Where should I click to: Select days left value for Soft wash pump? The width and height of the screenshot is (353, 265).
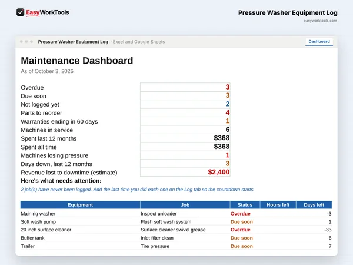pyautogui.click(x=314, y=222)
